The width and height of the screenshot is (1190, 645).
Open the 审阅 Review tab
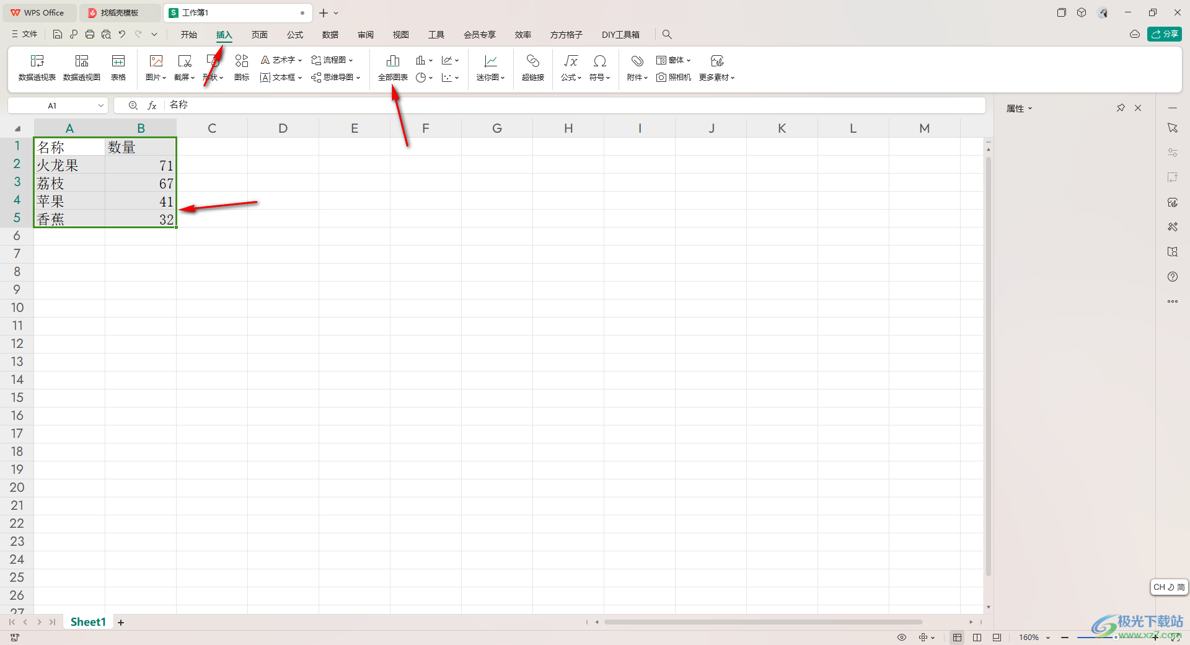(x=366, y=35)
